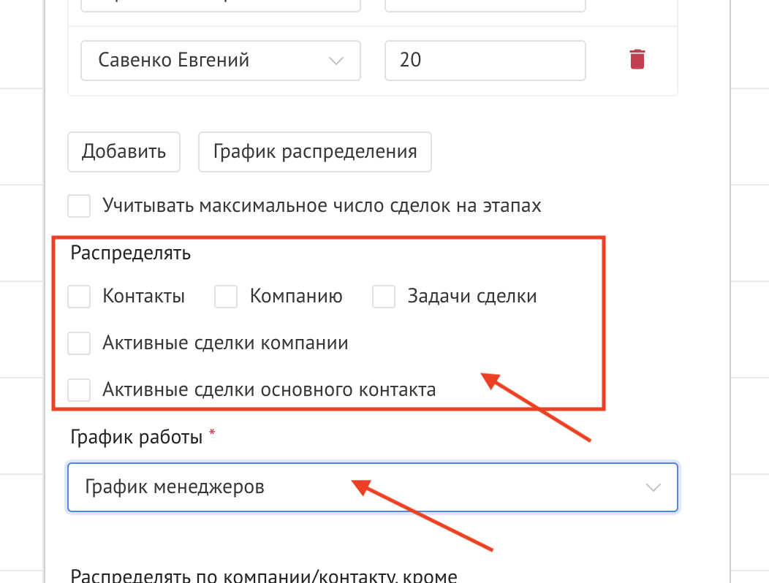Screen dimensions: 769x583
Task: Open the cut-off dropdown above Савенко Евгений
Action: point(219,6)
